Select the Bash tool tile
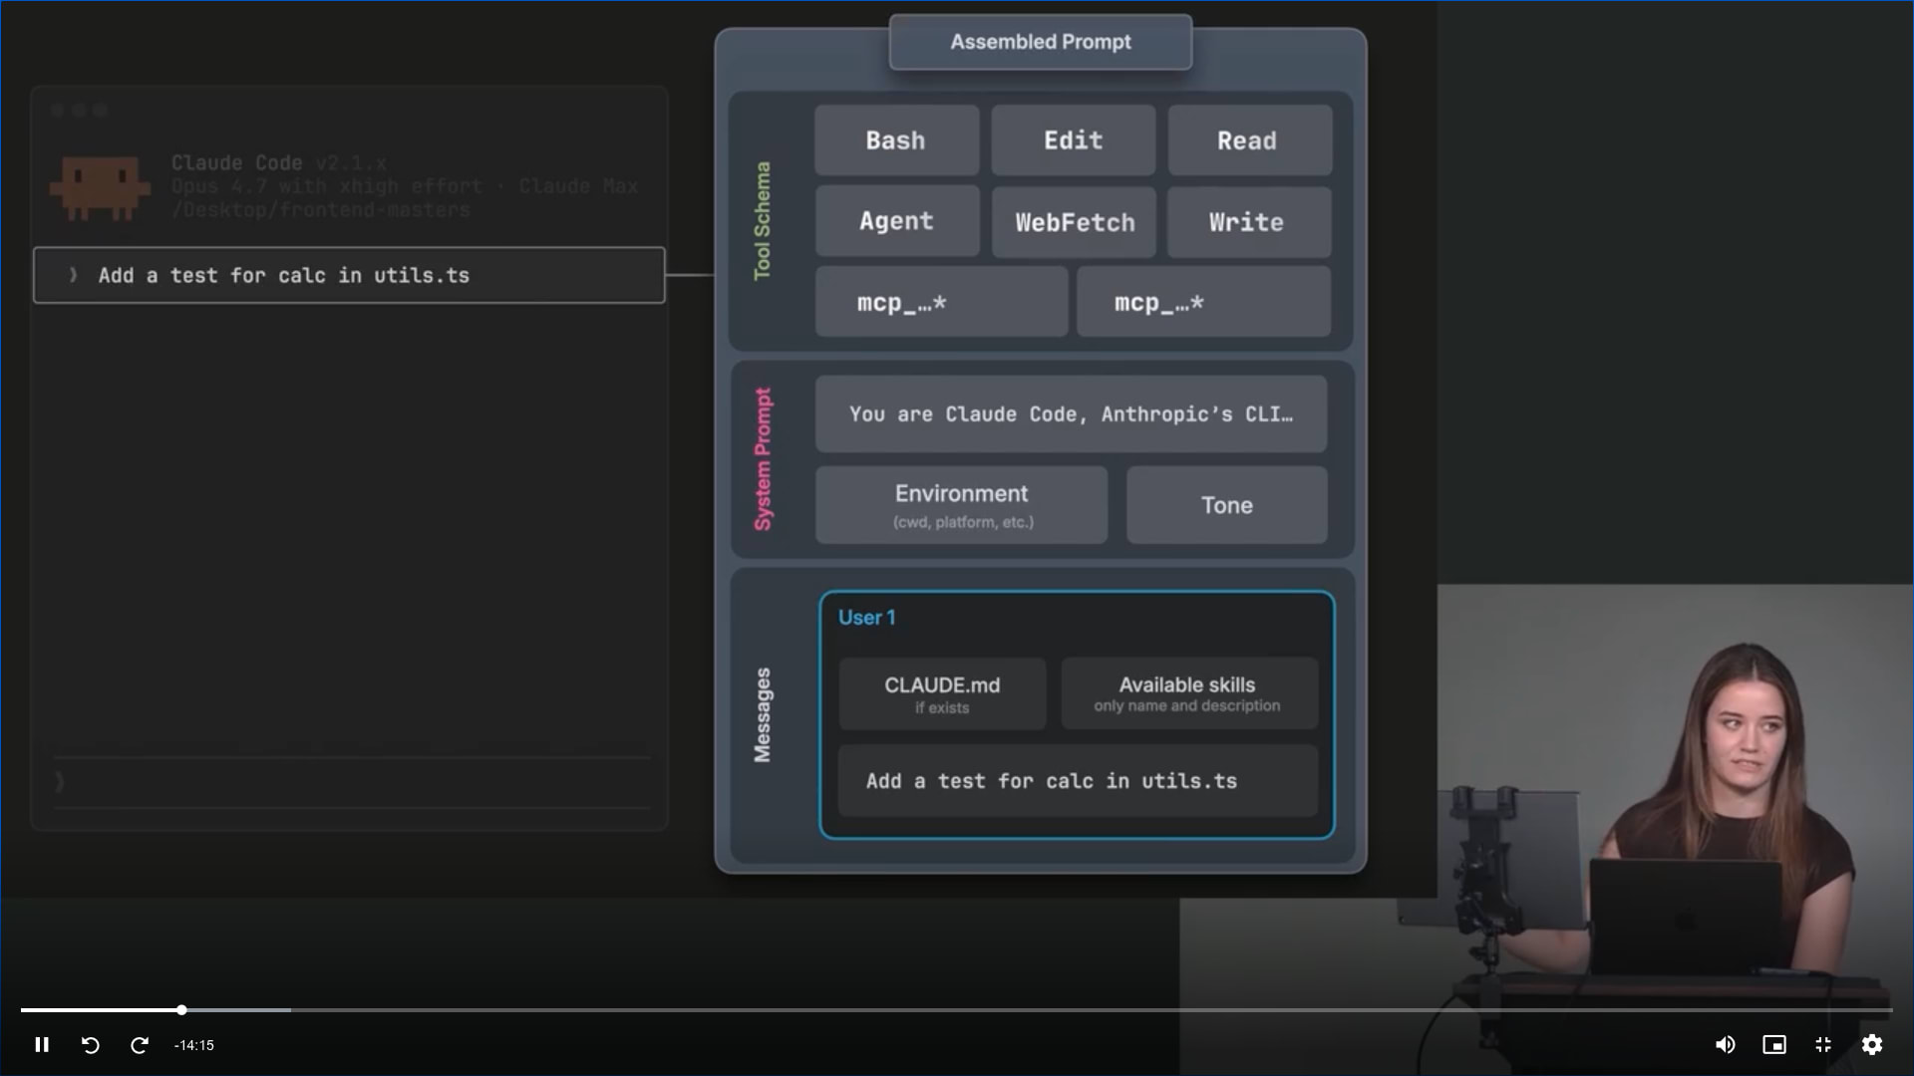 point(896,140)
